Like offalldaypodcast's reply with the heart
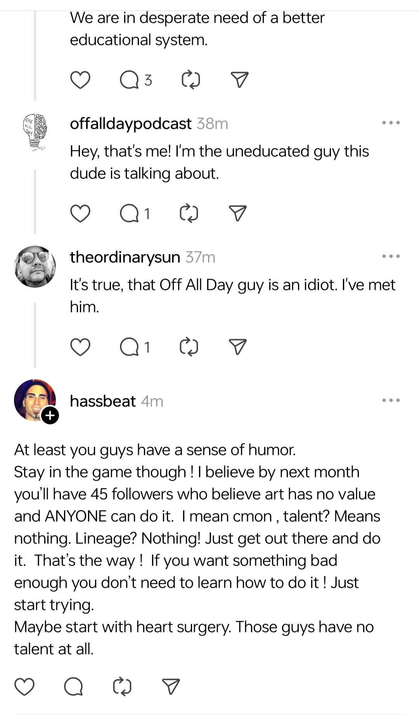Screen dimensions: 419x716 pyautogui.click(x=80, y=213)
